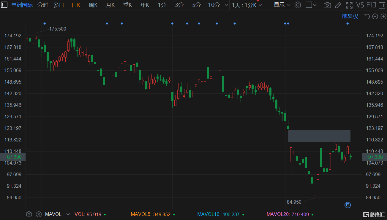Click VOL: 95.919 value
Viewport: 387px width, 220px height.
90,214
